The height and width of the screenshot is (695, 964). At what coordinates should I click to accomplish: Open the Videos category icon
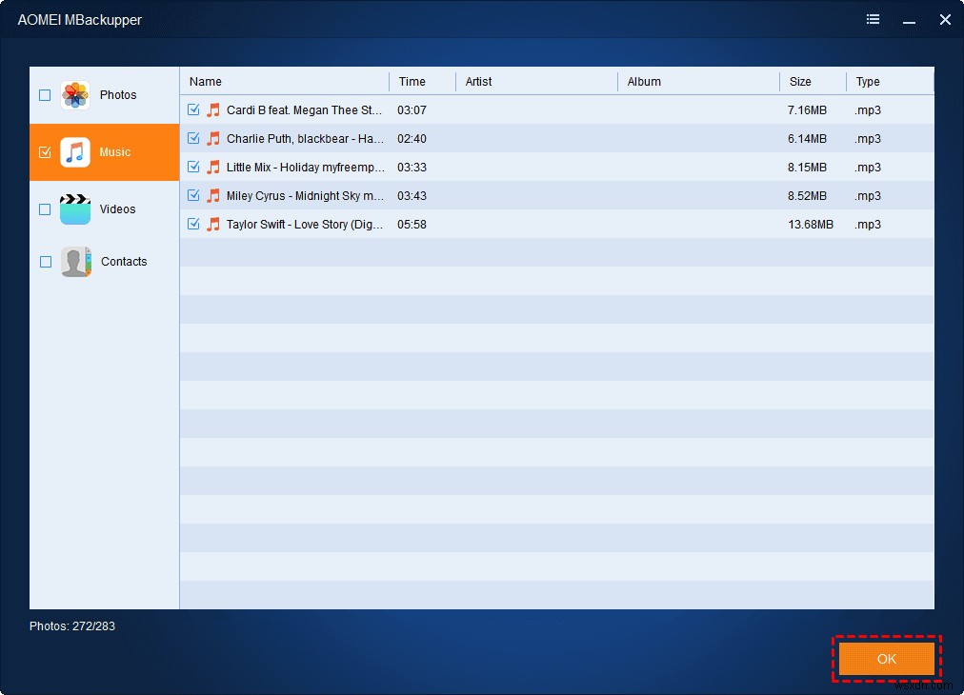74,208
